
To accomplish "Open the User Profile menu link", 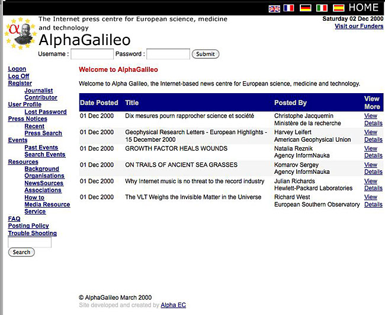I will point(24,104).
